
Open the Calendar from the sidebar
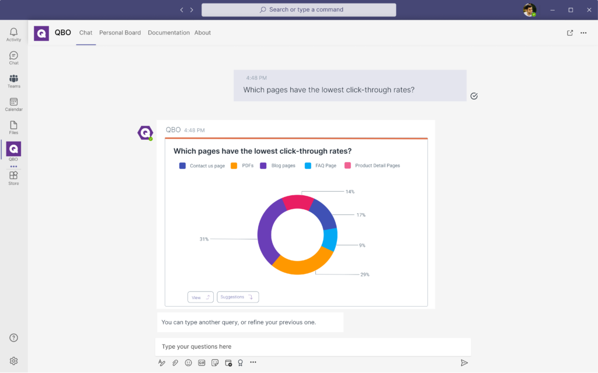13,104
